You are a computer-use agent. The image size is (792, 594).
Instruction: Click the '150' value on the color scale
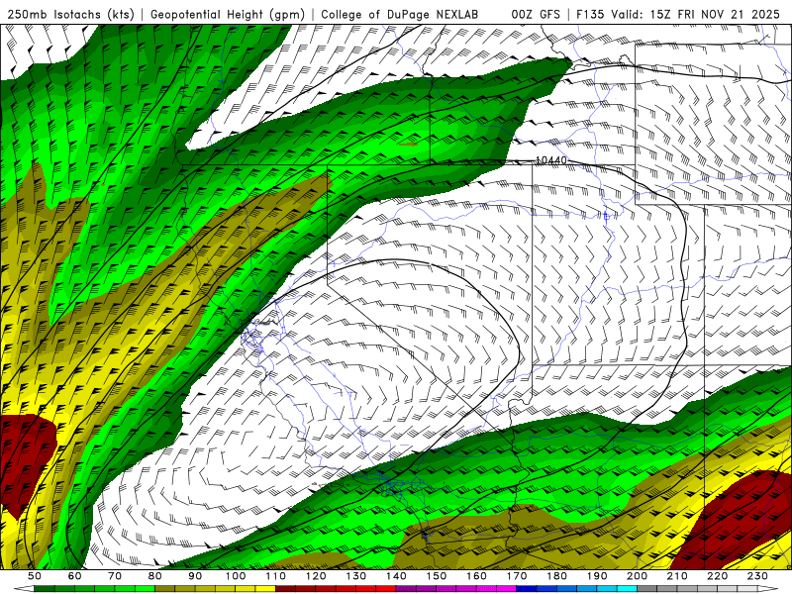click(x=437, y=576)
